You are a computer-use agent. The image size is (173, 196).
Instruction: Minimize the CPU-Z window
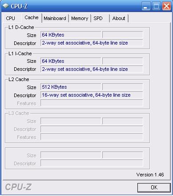coord(146,6)
